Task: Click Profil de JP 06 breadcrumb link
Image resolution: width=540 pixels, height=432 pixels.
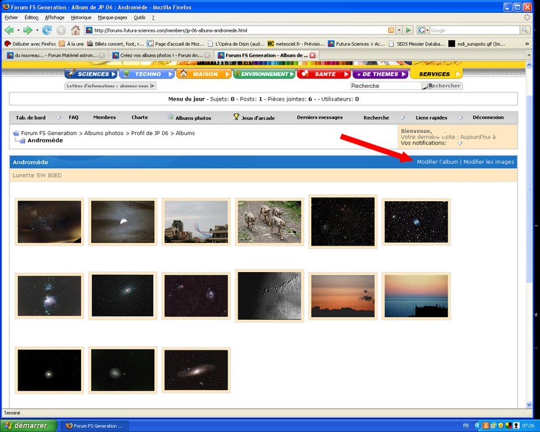Action: coord(149,133)
